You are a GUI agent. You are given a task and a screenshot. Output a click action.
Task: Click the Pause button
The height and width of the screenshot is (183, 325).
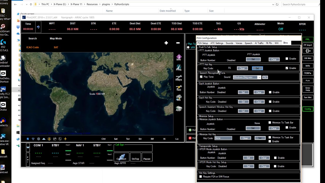coord(147,157)
